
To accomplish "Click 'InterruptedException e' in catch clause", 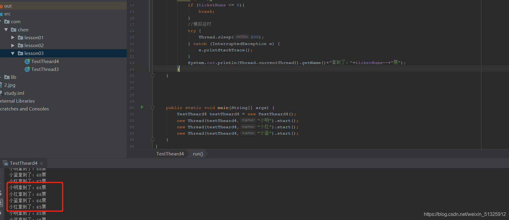I will click(x=242, y=44).
